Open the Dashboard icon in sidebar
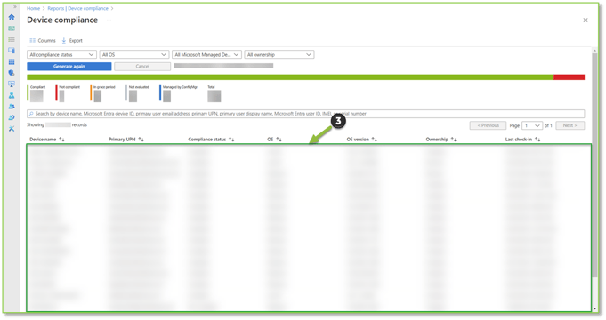The height and width of the screenshot is (320, 606). [12, 28]
